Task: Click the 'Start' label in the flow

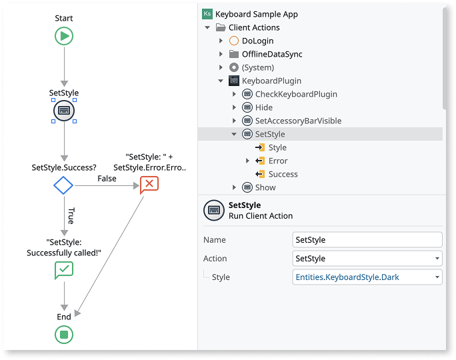Action: coord(64,18)
